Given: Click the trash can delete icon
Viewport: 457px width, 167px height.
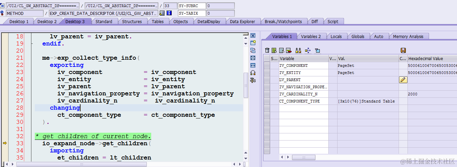Looking at the screenshot, I should 267,50.
